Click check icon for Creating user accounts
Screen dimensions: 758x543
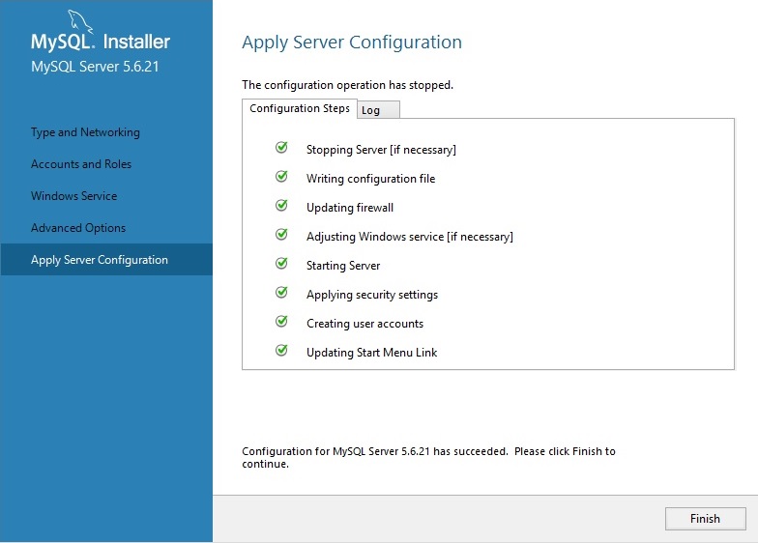click(x=281, y=321)
